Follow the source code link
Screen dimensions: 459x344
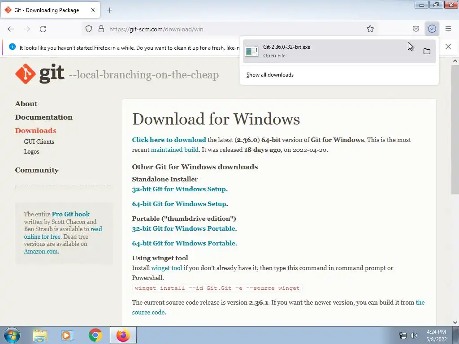278,307
